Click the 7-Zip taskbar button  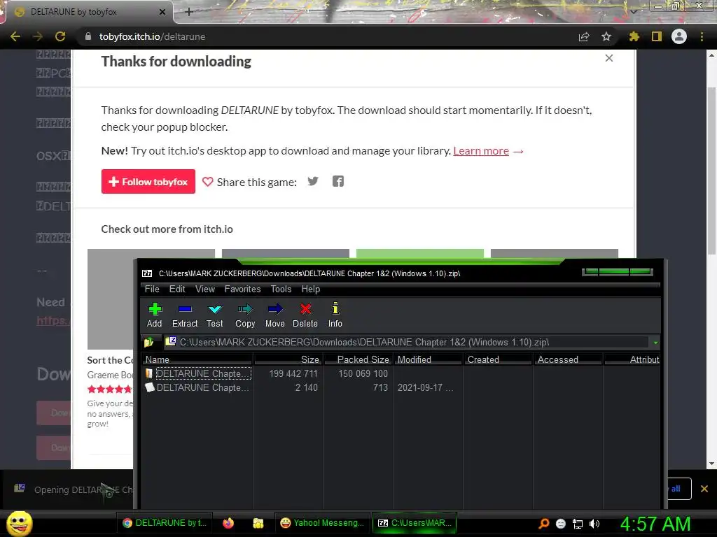coord(415,523)
